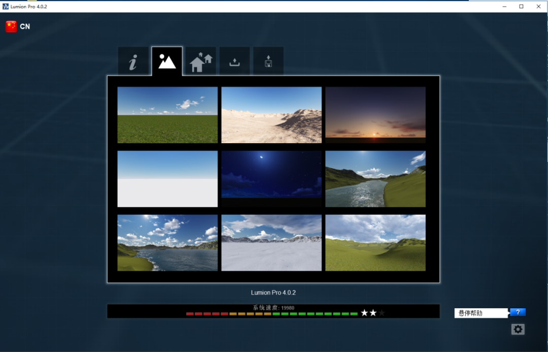Screen dimensions: 548x352
Task: Choose the night sky moon scene thumbnail
Action: pyautogui.click(x=271, y=179)
